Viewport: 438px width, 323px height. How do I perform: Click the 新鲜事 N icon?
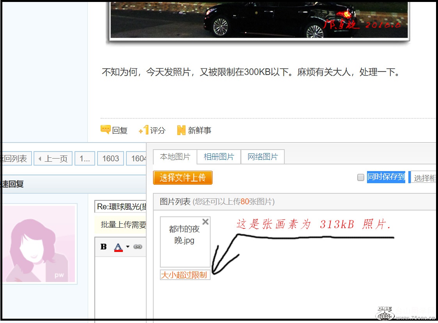pyautogui.click(x=181, y=130)
